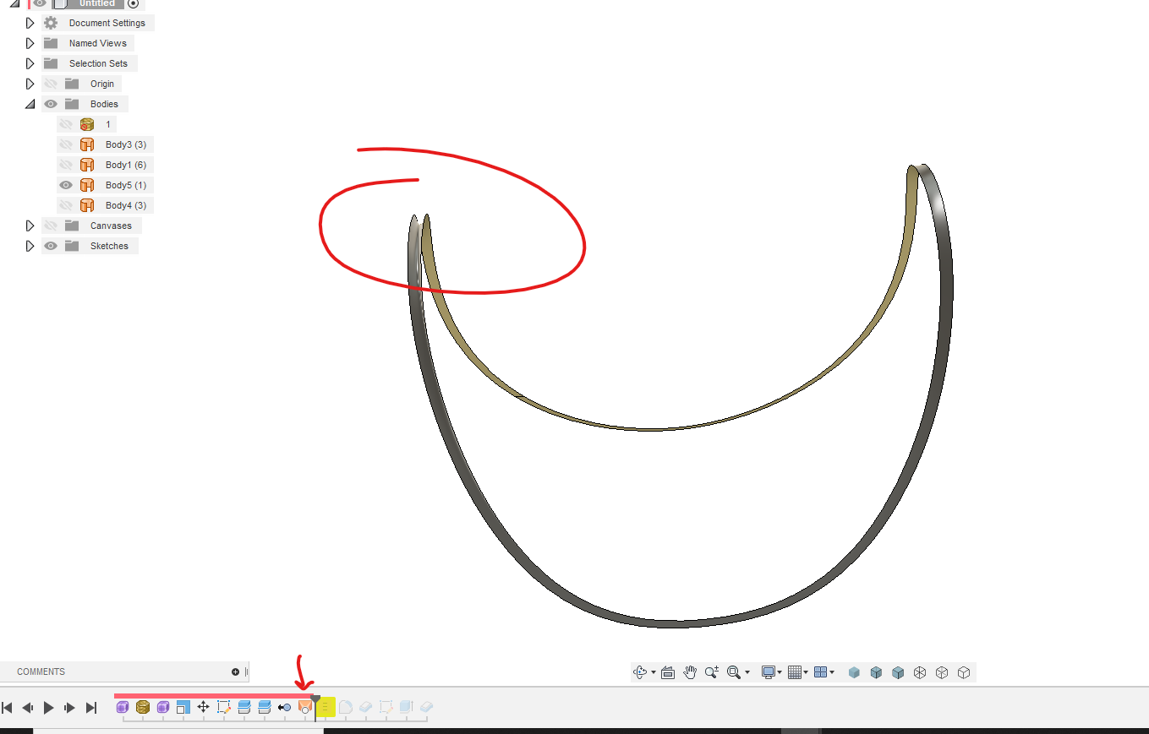Show the hidden Body3 (3) via eye
The image size is (1149, 734).
66,144
